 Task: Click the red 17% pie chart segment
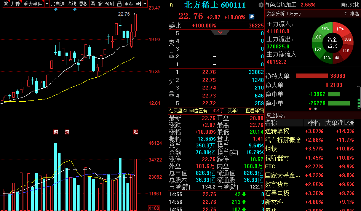pos(340,29)
